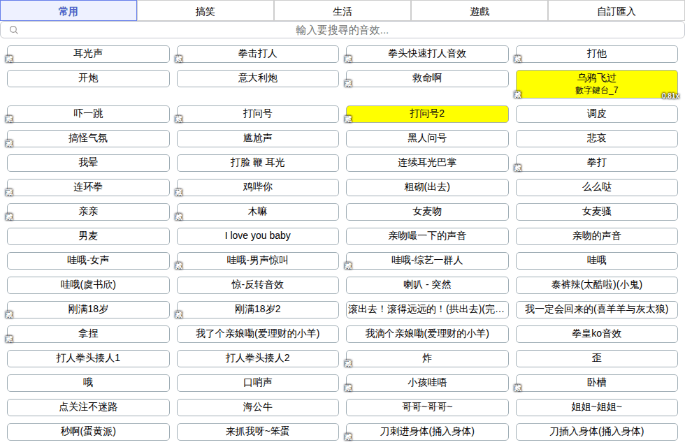685x447 pixels.
Task: Switch to the 遊戲 tab
Action: (480, 11)
